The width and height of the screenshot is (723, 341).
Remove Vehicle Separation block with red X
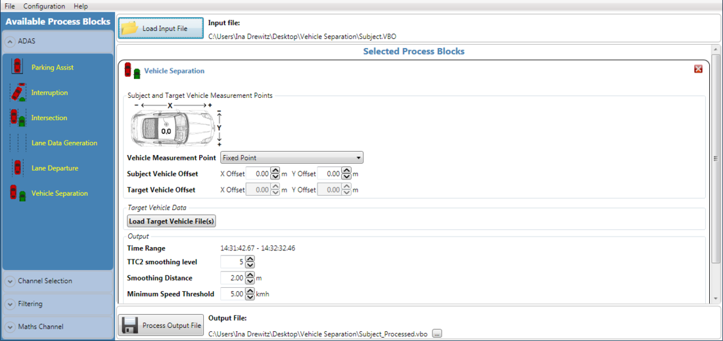click(698, 69)
